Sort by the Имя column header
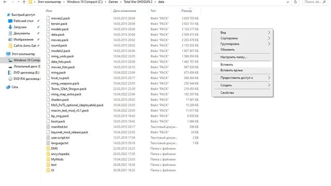The image size is (331, 186). point(49,11)
